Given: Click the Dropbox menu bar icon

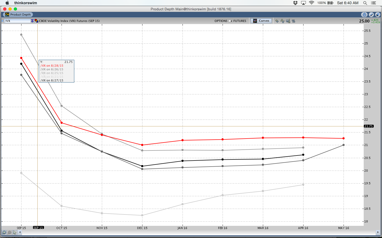Looking at the screenshot, I should click(x=295, y=3).
